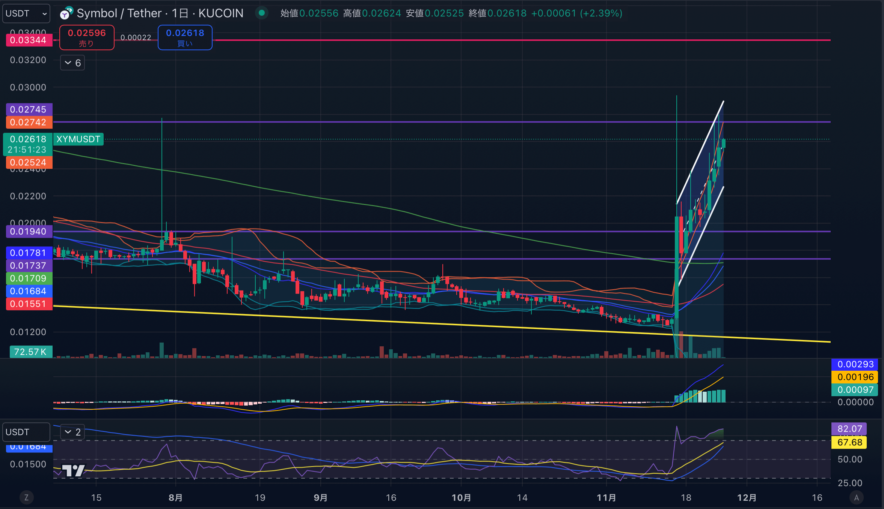Click the 0.00097 histogram value label
Image resolution: width=884 pixels, height=509 pixels.
pos(855,390)
